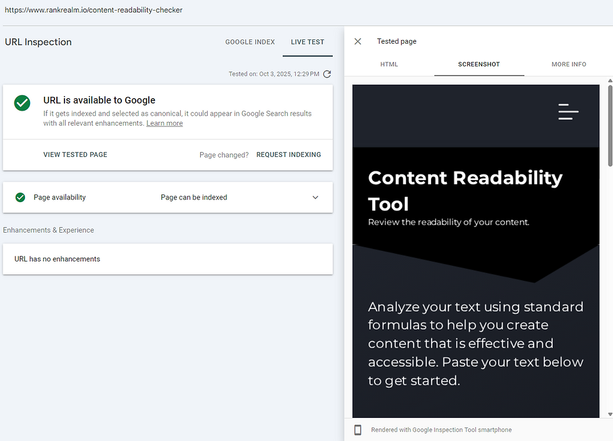Click the inspected rankrealm.io URL at top
The image size is (613, 441).
click(x=94, y=10)
